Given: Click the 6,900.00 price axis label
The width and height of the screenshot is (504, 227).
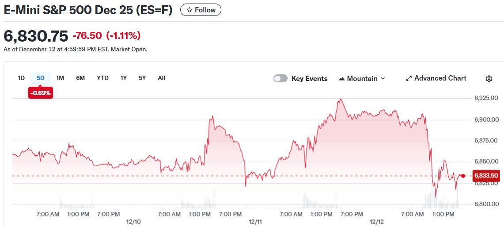Looking at the screenshot, I should pyautogui.click(x=487, y=119).
